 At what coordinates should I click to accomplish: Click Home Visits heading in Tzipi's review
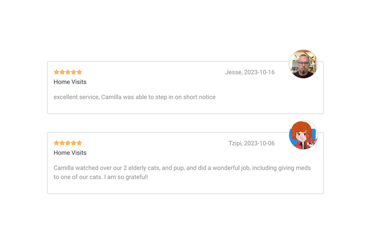(70, 153)
